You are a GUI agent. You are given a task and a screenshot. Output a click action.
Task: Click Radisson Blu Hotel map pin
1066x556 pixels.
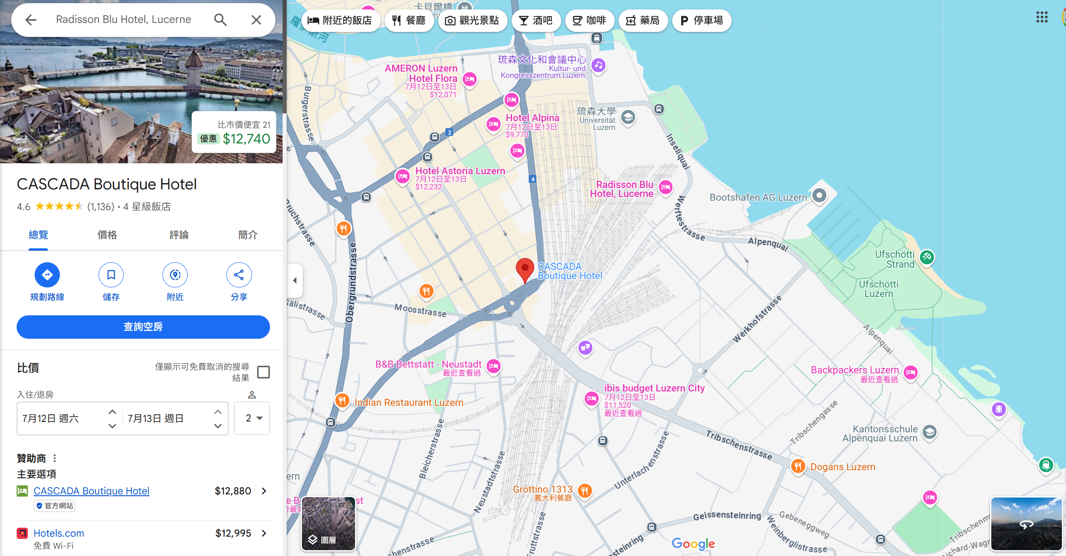tap(666, 187)
